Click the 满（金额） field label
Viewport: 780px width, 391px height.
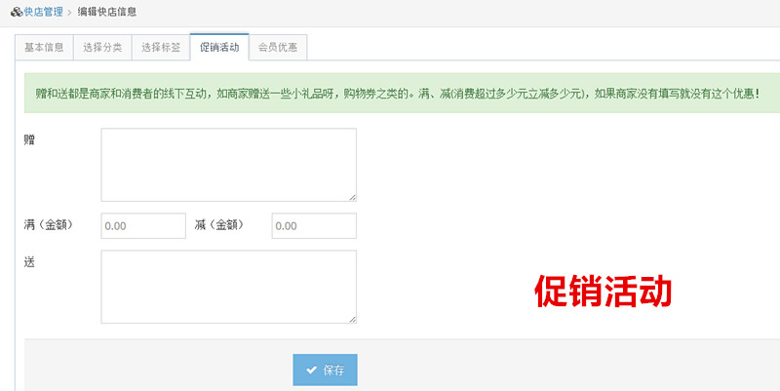(x=49, y=225)
